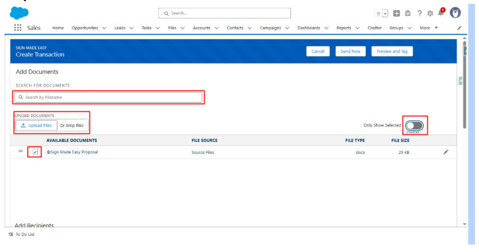The height and width of the screenshot is (252, 479).
Task: Select the 29 KB file size cell
Action: tap(404, 152)
